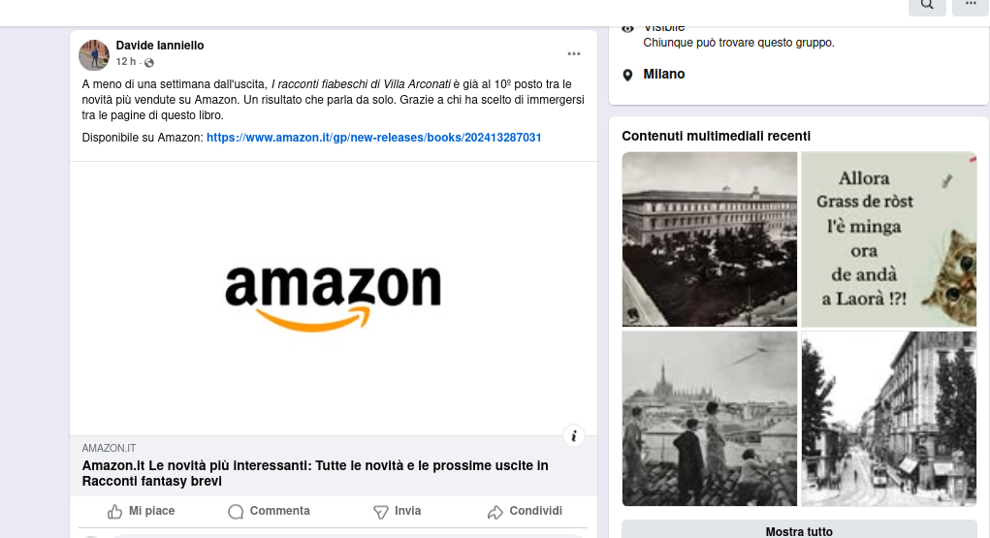Image resolution: width=990 pixels, height=538 pixels.
Task: Open the Grass de ròst cat image
Action: tap(889, 239)
